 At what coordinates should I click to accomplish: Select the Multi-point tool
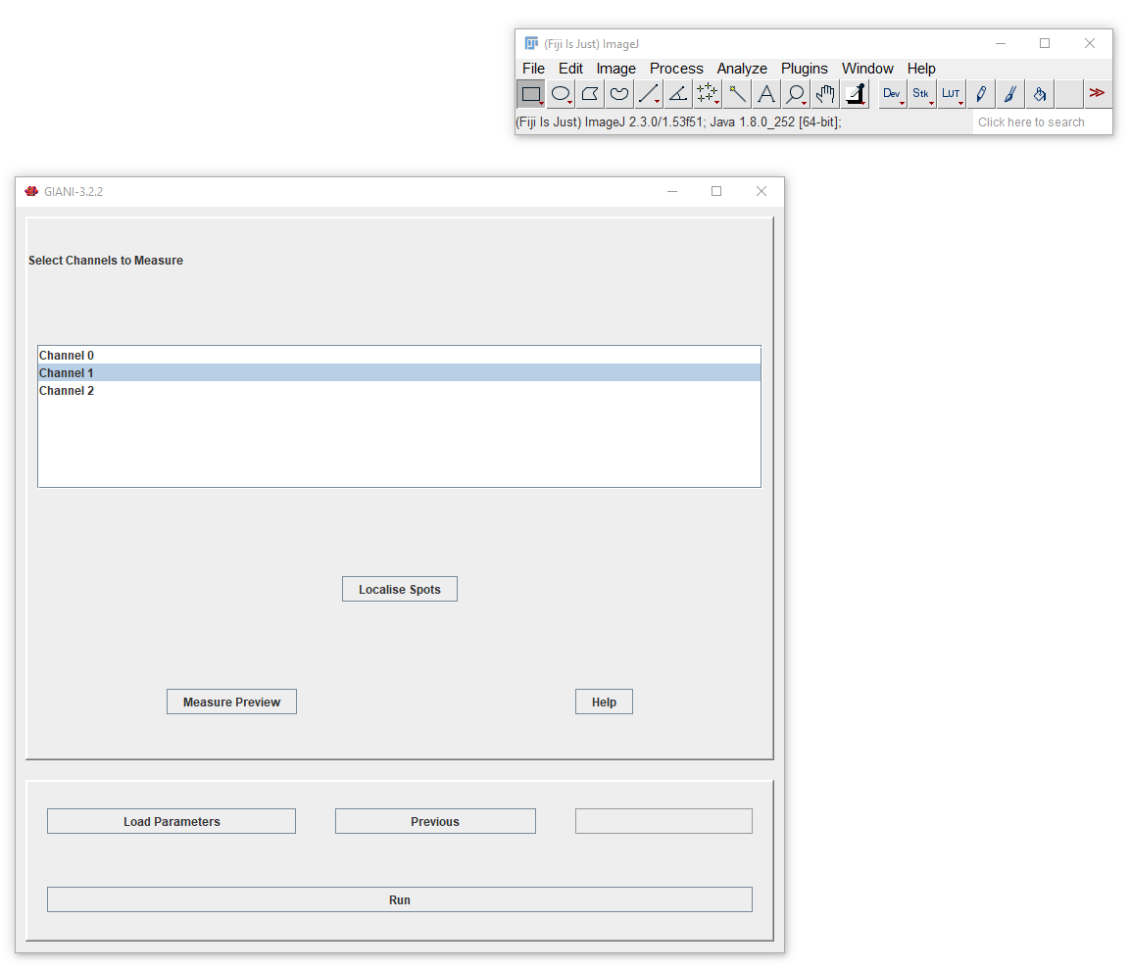click(708, 94)
